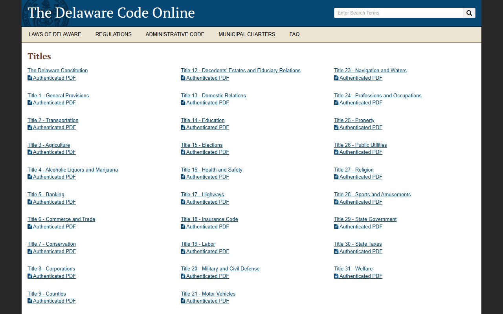Open Title 30 - State Taxes
The image size is (503, 314).
(358, 244)
